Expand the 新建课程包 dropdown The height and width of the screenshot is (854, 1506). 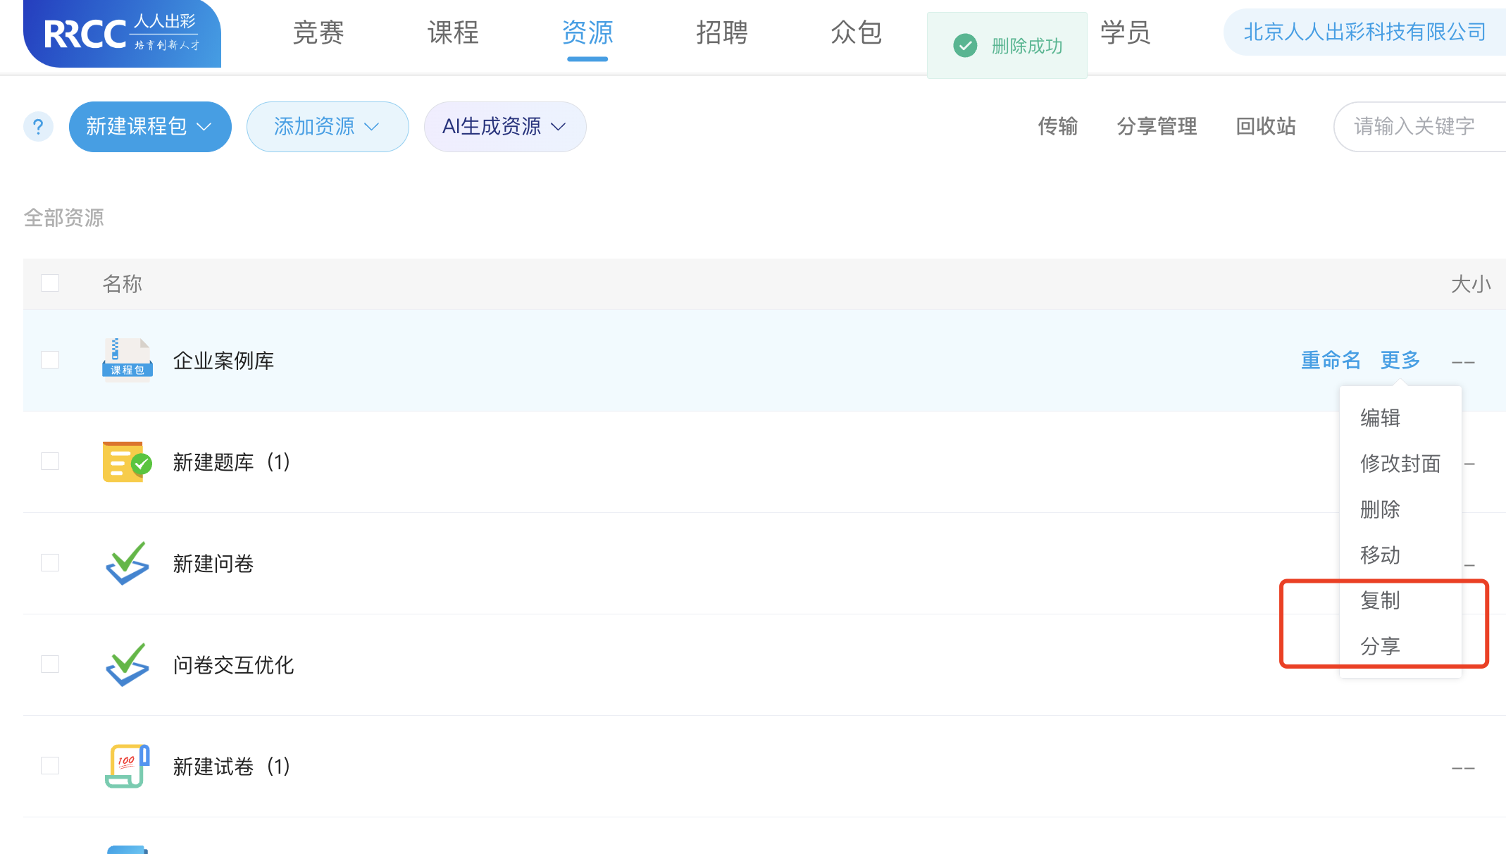coord(149,127)
